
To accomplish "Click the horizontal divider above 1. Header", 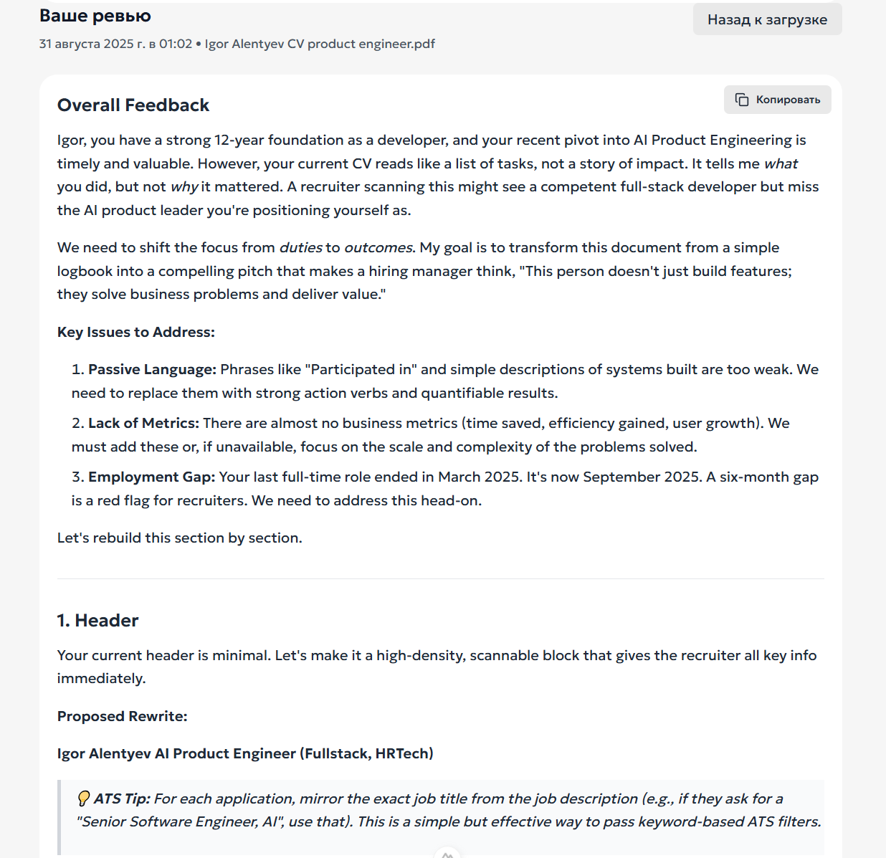I will (x=440, y=578).
